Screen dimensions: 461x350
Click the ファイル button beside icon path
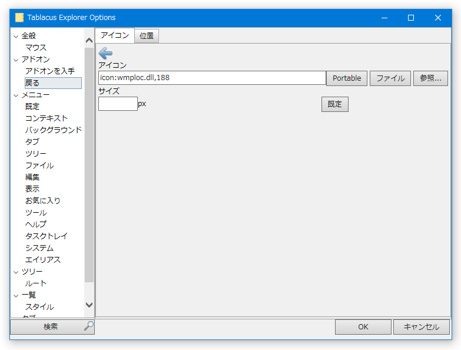click(x=390, y=78)
